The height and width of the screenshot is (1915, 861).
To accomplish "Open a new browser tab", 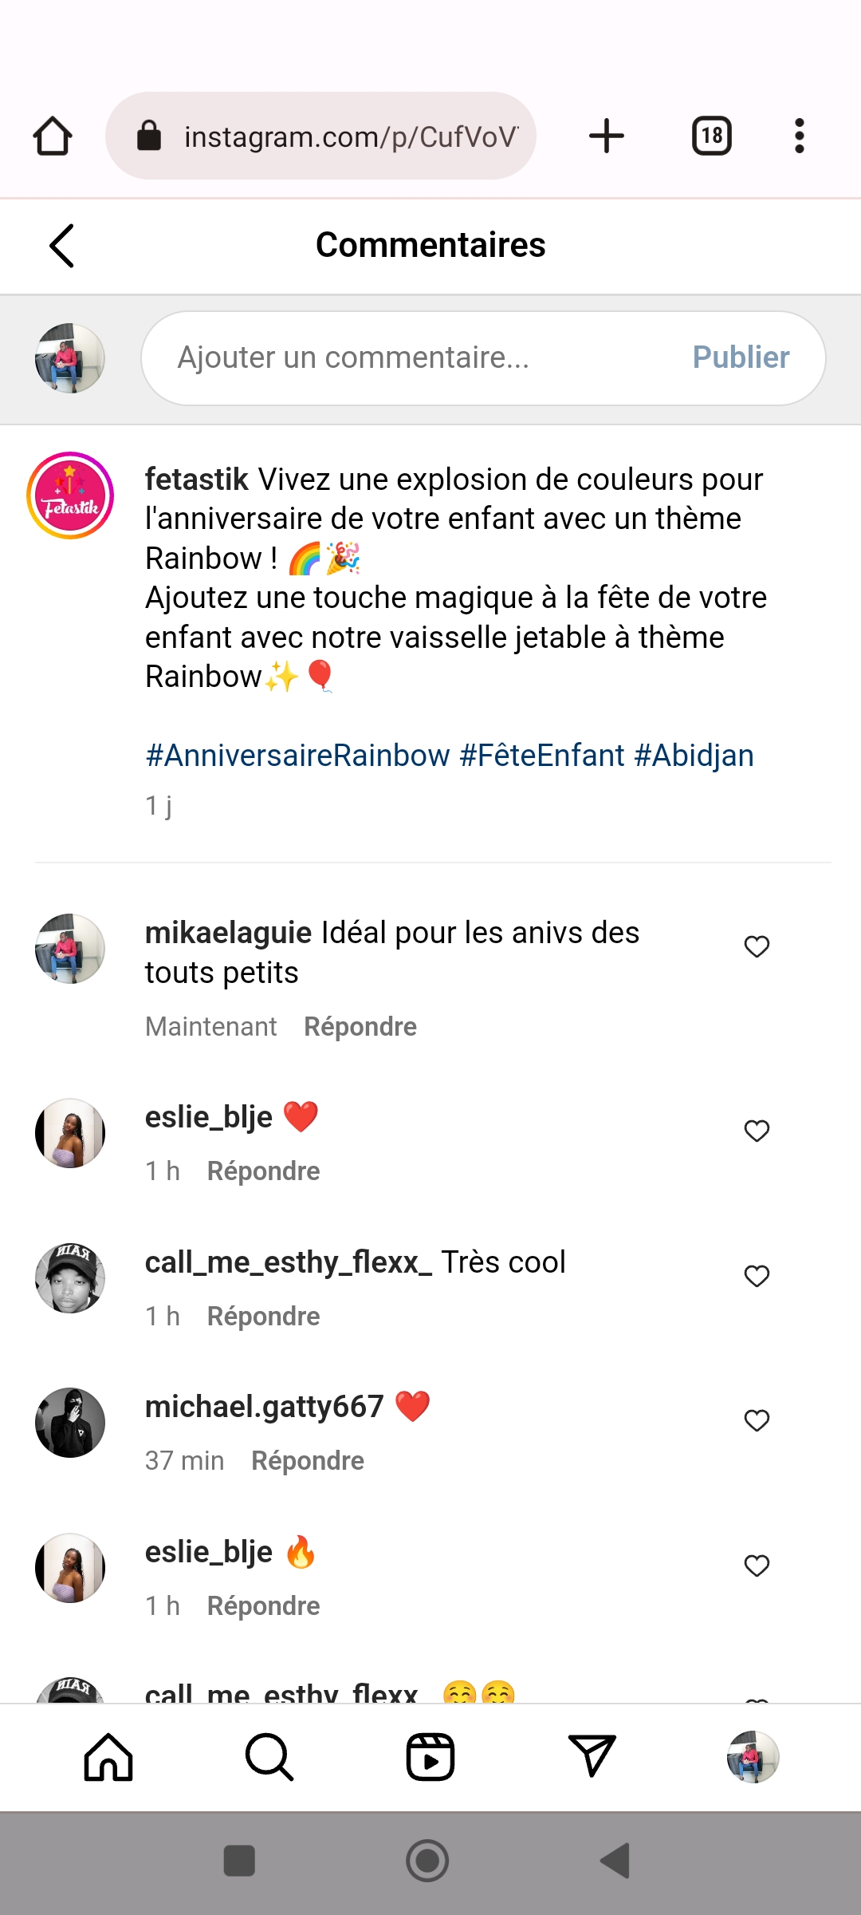I will (x=607, y=136).
